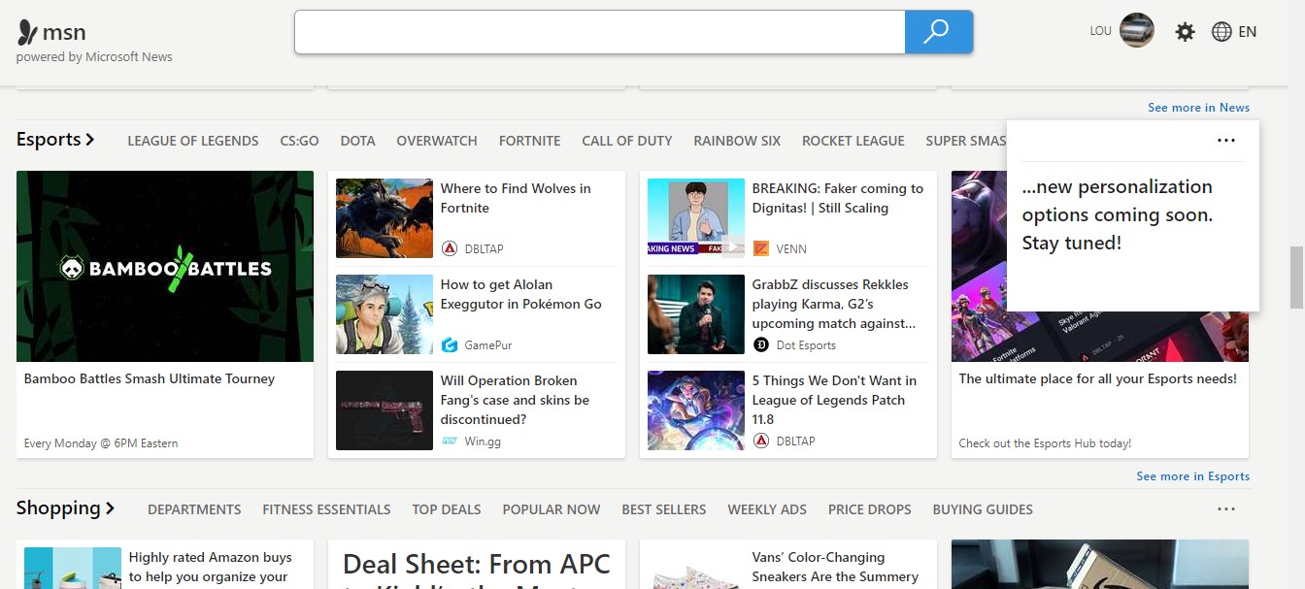Click the Fortnite wolves thumbnail

(x=385, y=217)
